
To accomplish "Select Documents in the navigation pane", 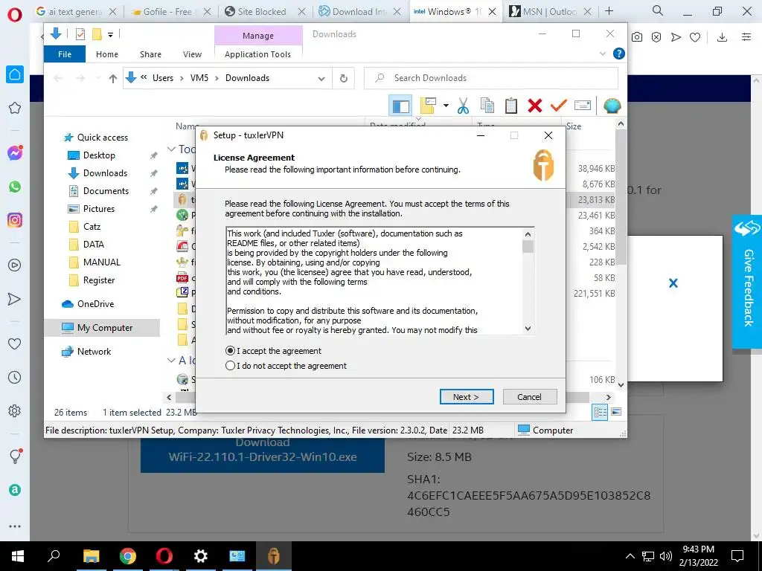I will click(106, 191).
